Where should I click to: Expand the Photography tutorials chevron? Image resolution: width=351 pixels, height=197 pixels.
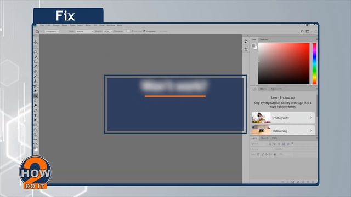310,118
